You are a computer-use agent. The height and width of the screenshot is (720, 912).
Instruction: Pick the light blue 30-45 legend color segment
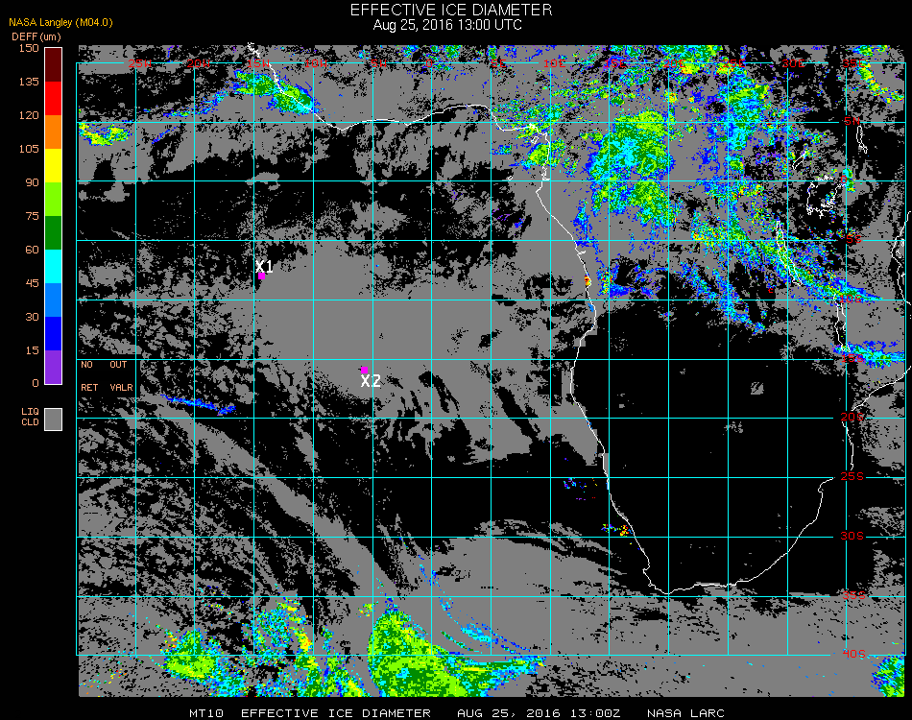tap(54, 300)
